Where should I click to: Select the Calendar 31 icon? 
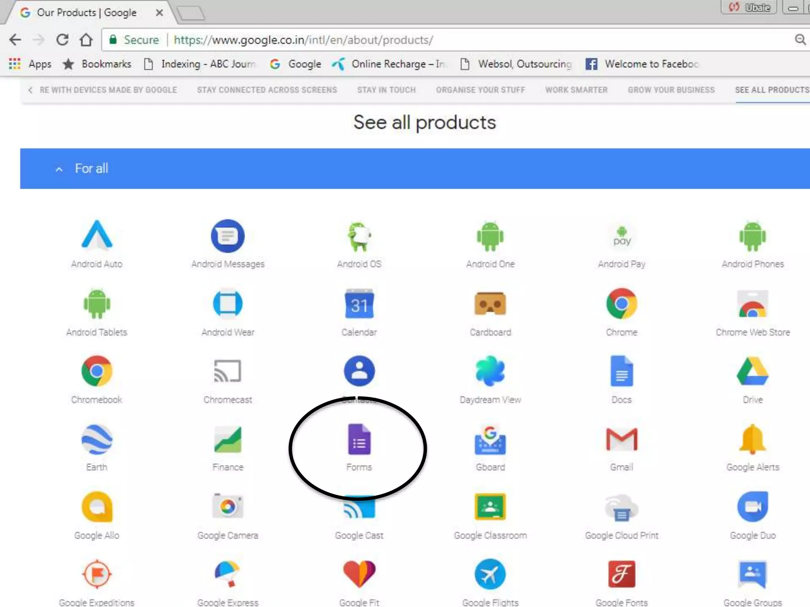(359, 304)
